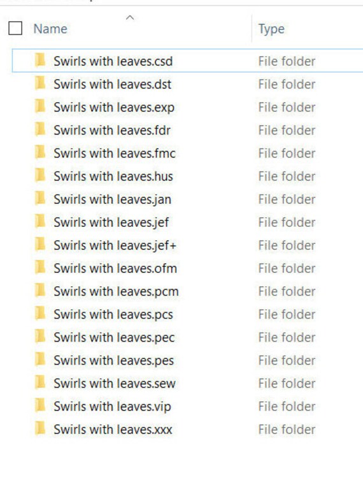Click the folder icon for Swirls with leaves.pes
This screenshot has height=485, width=363.
40,359
